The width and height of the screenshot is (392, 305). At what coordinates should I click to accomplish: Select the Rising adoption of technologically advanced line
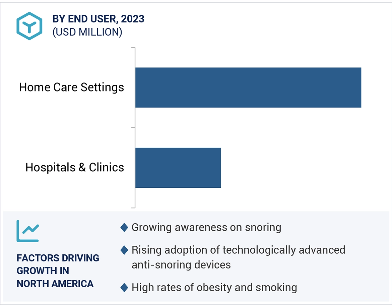pyautogui.click(x=238, y=250)
